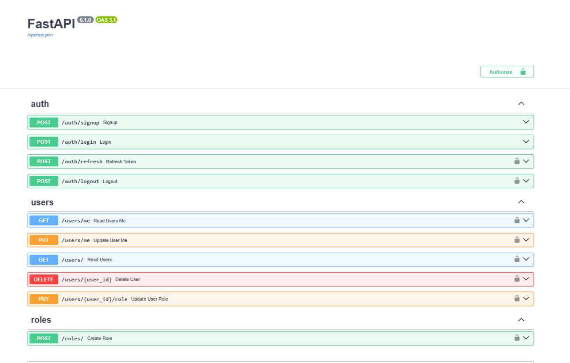Click the 'Refresh Token' summary text
Image resolution: width=570 pixels, height=363 pixels.
coord(121,161)
